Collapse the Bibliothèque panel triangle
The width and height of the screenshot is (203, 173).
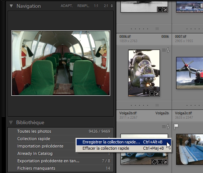(11, 122)
